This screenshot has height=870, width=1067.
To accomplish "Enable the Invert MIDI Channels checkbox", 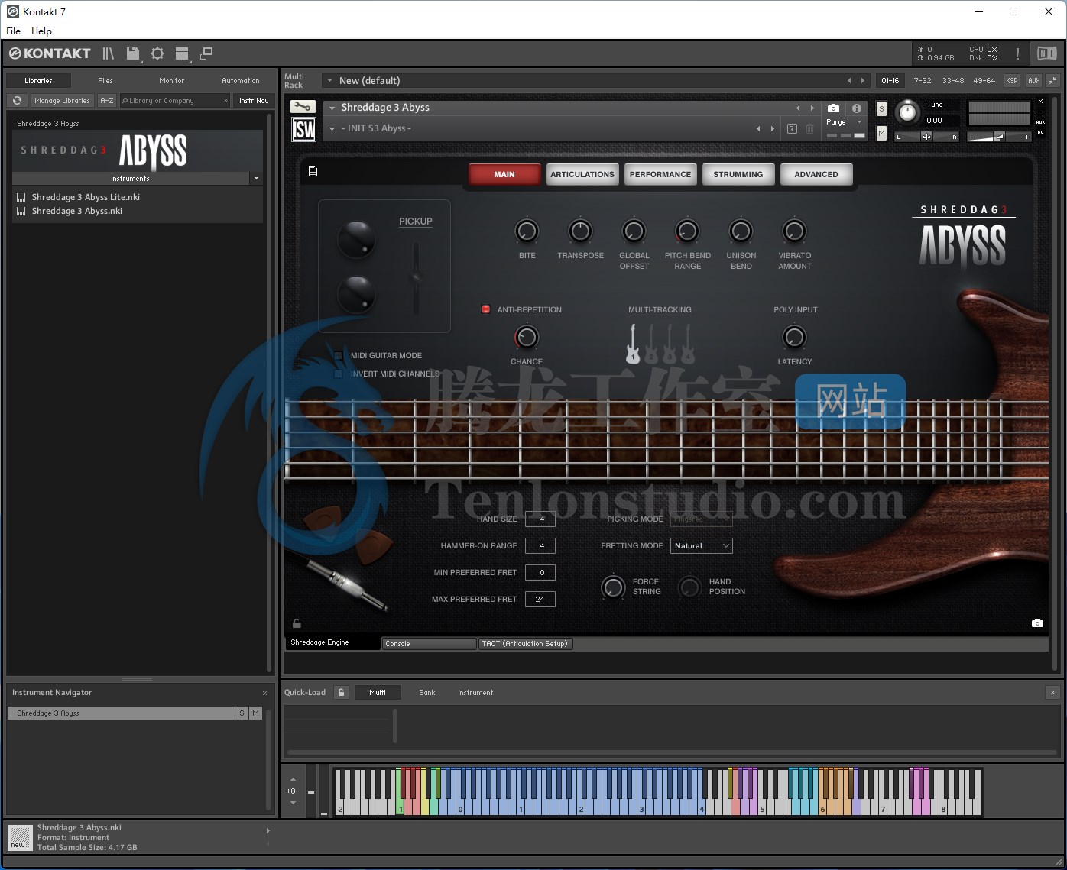I will coord(338,374).
